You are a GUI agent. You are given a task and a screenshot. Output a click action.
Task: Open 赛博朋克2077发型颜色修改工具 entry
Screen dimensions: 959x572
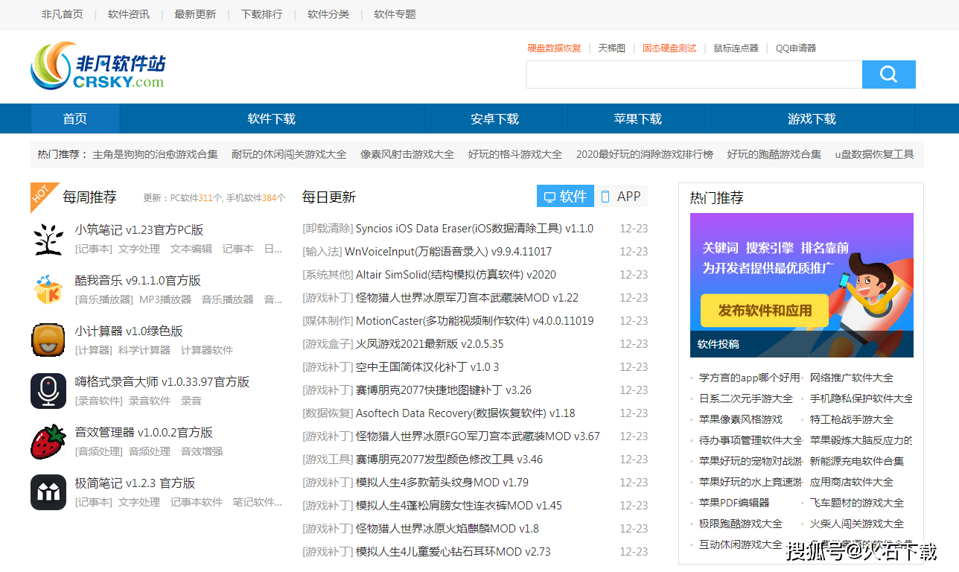click(x=449, y=460)
